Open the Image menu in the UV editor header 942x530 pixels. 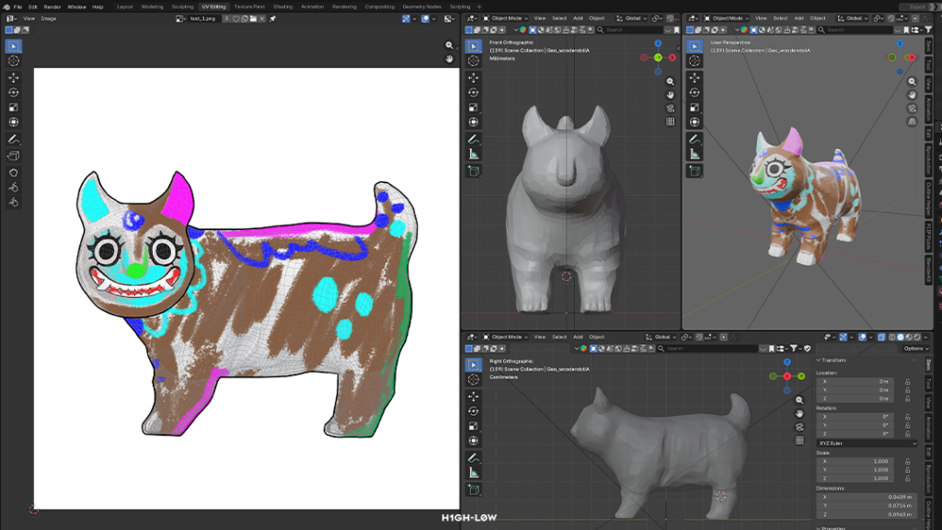click(x=48, y=18)
